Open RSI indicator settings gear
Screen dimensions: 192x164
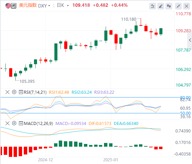coord(14,92)
